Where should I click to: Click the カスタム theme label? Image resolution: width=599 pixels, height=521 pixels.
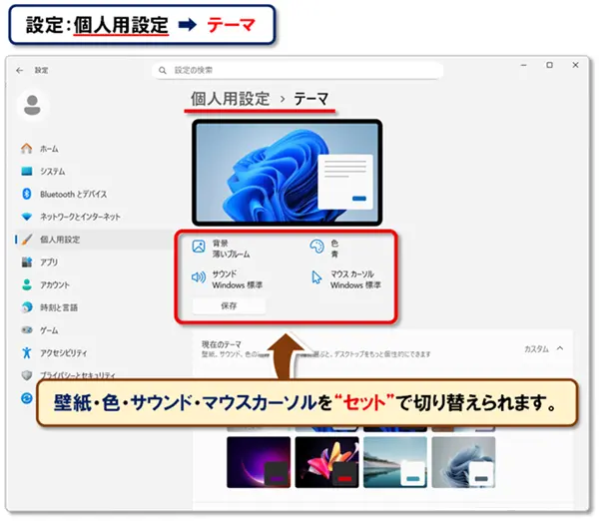point(536,348)
